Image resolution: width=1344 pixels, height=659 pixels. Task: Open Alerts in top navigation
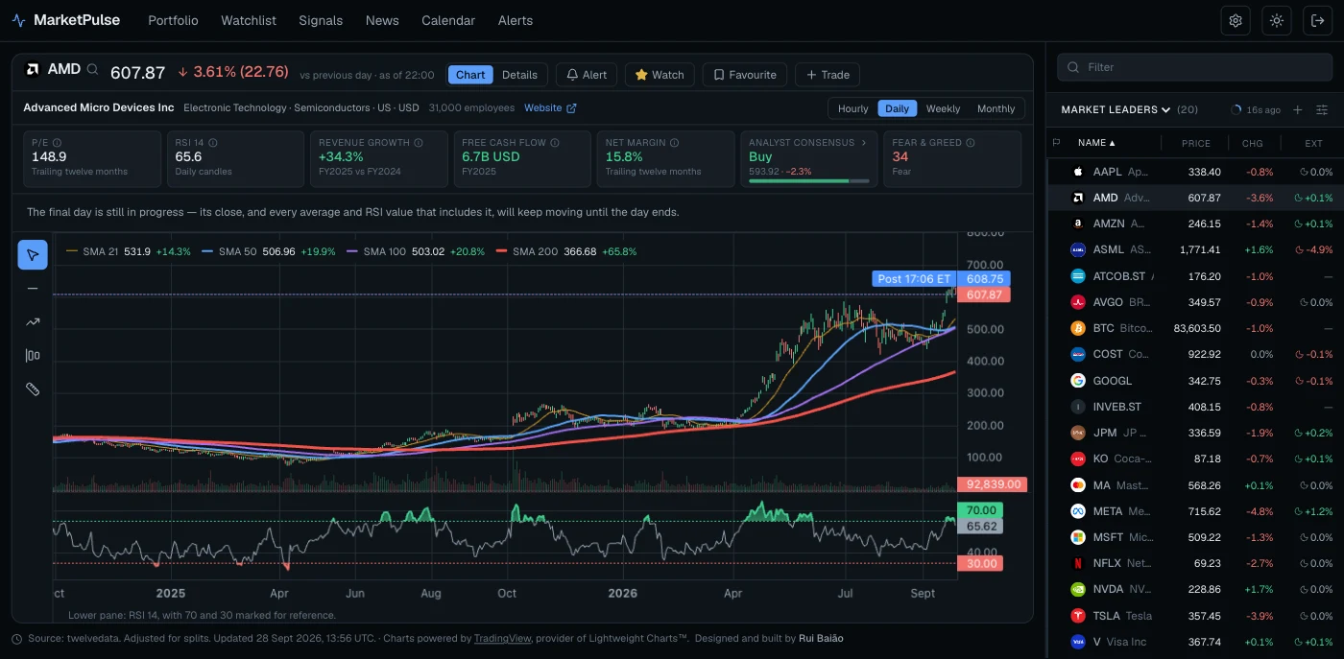click(x=516, y=20)
